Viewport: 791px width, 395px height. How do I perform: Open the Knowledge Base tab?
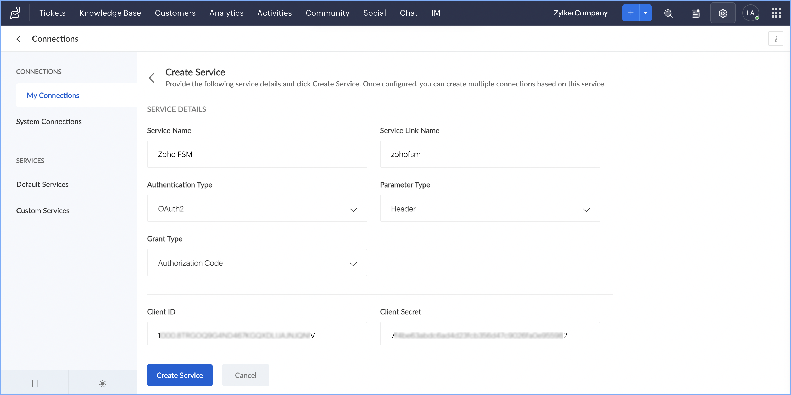click(110, 13)
